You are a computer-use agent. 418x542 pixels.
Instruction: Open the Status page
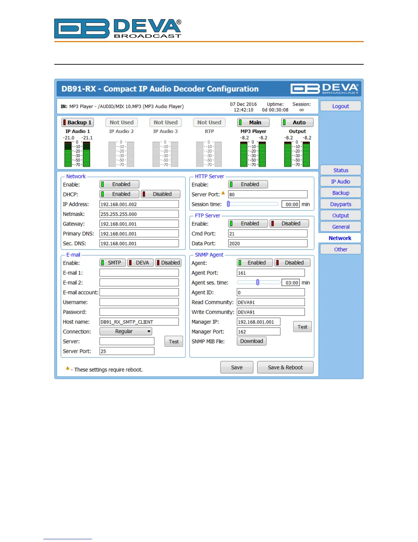[340, 170]
